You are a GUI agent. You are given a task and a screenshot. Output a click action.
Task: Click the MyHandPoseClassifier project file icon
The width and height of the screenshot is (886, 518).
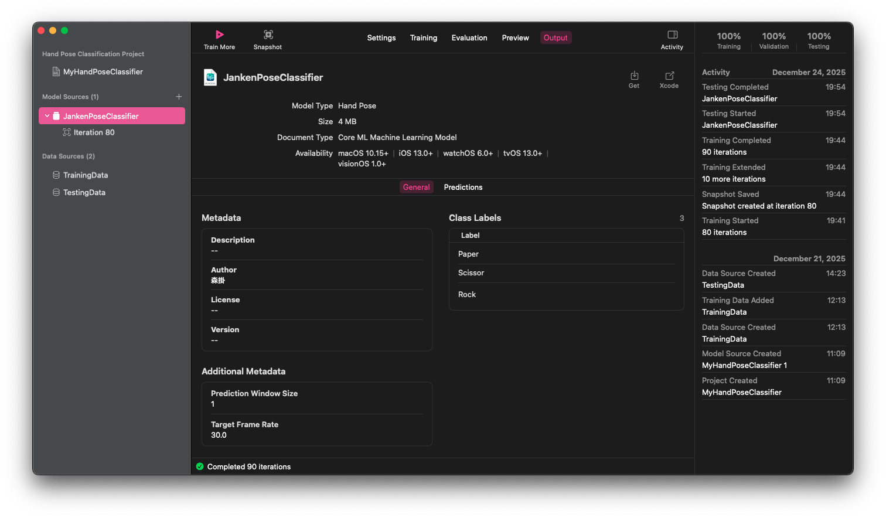(56, 71)
